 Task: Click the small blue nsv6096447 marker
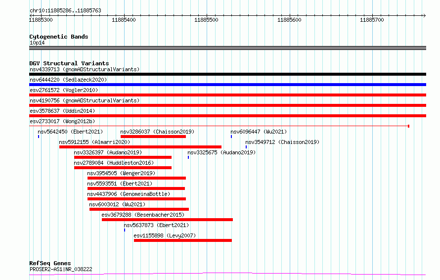[231, 137]
